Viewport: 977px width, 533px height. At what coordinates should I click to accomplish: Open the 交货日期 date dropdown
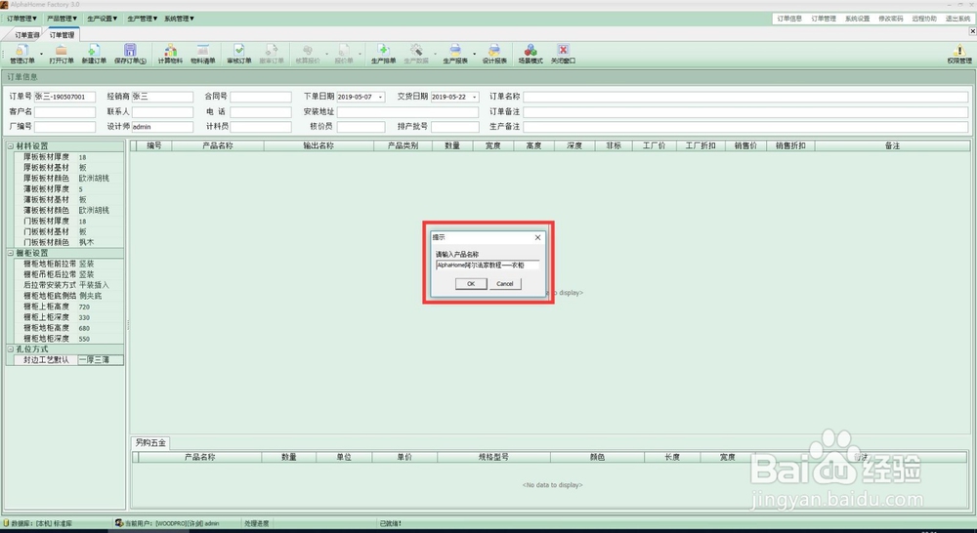(x=474, y=98)
